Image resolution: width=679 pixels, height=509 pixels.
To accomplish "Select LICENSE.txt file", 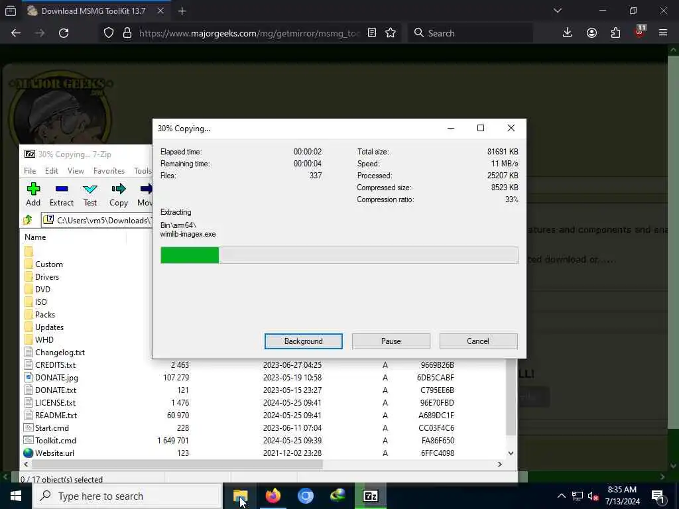I will (x=56, y=402).
